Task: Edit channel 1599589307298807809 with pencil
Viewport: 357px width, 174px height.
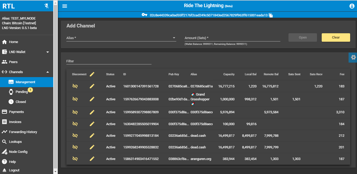Action: [92, 112]
